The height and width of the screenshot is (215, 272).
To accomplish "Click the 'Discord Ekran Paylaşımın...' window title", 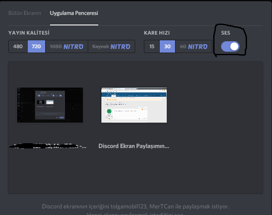I will click(x=133, y=146).
